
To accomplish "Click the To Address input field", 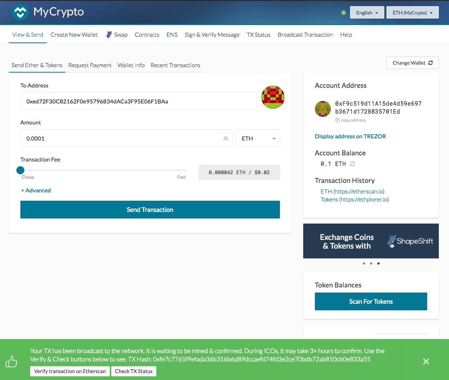I will (139, 101).
